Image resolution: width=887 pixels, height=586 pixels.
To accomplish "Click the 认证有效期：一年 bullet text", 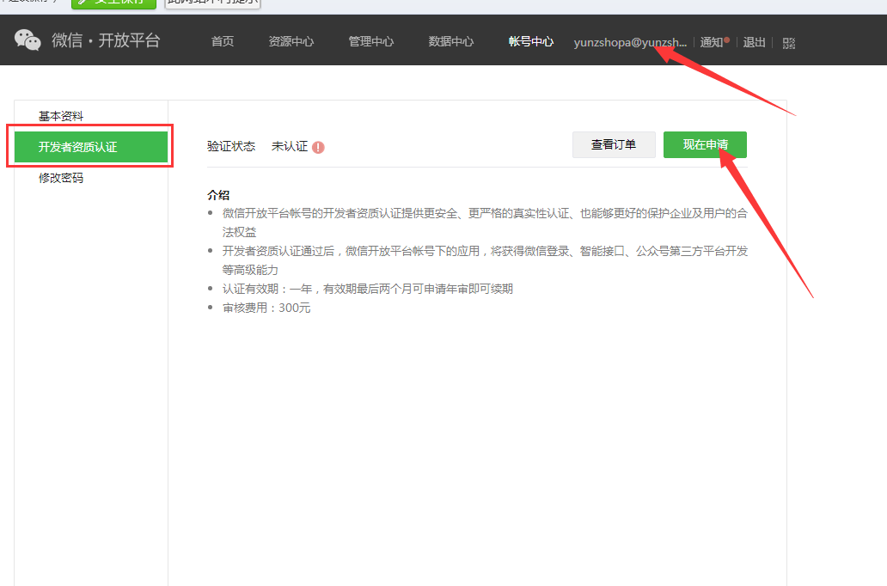I will pos(368,289).
